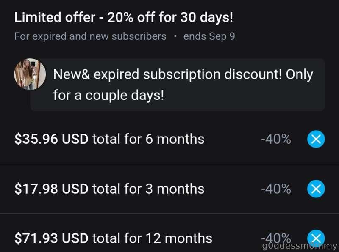The image size is (339, 252).
Task: Click the creator avatar thumbnail next to message
Action: (x=31, y=74)
